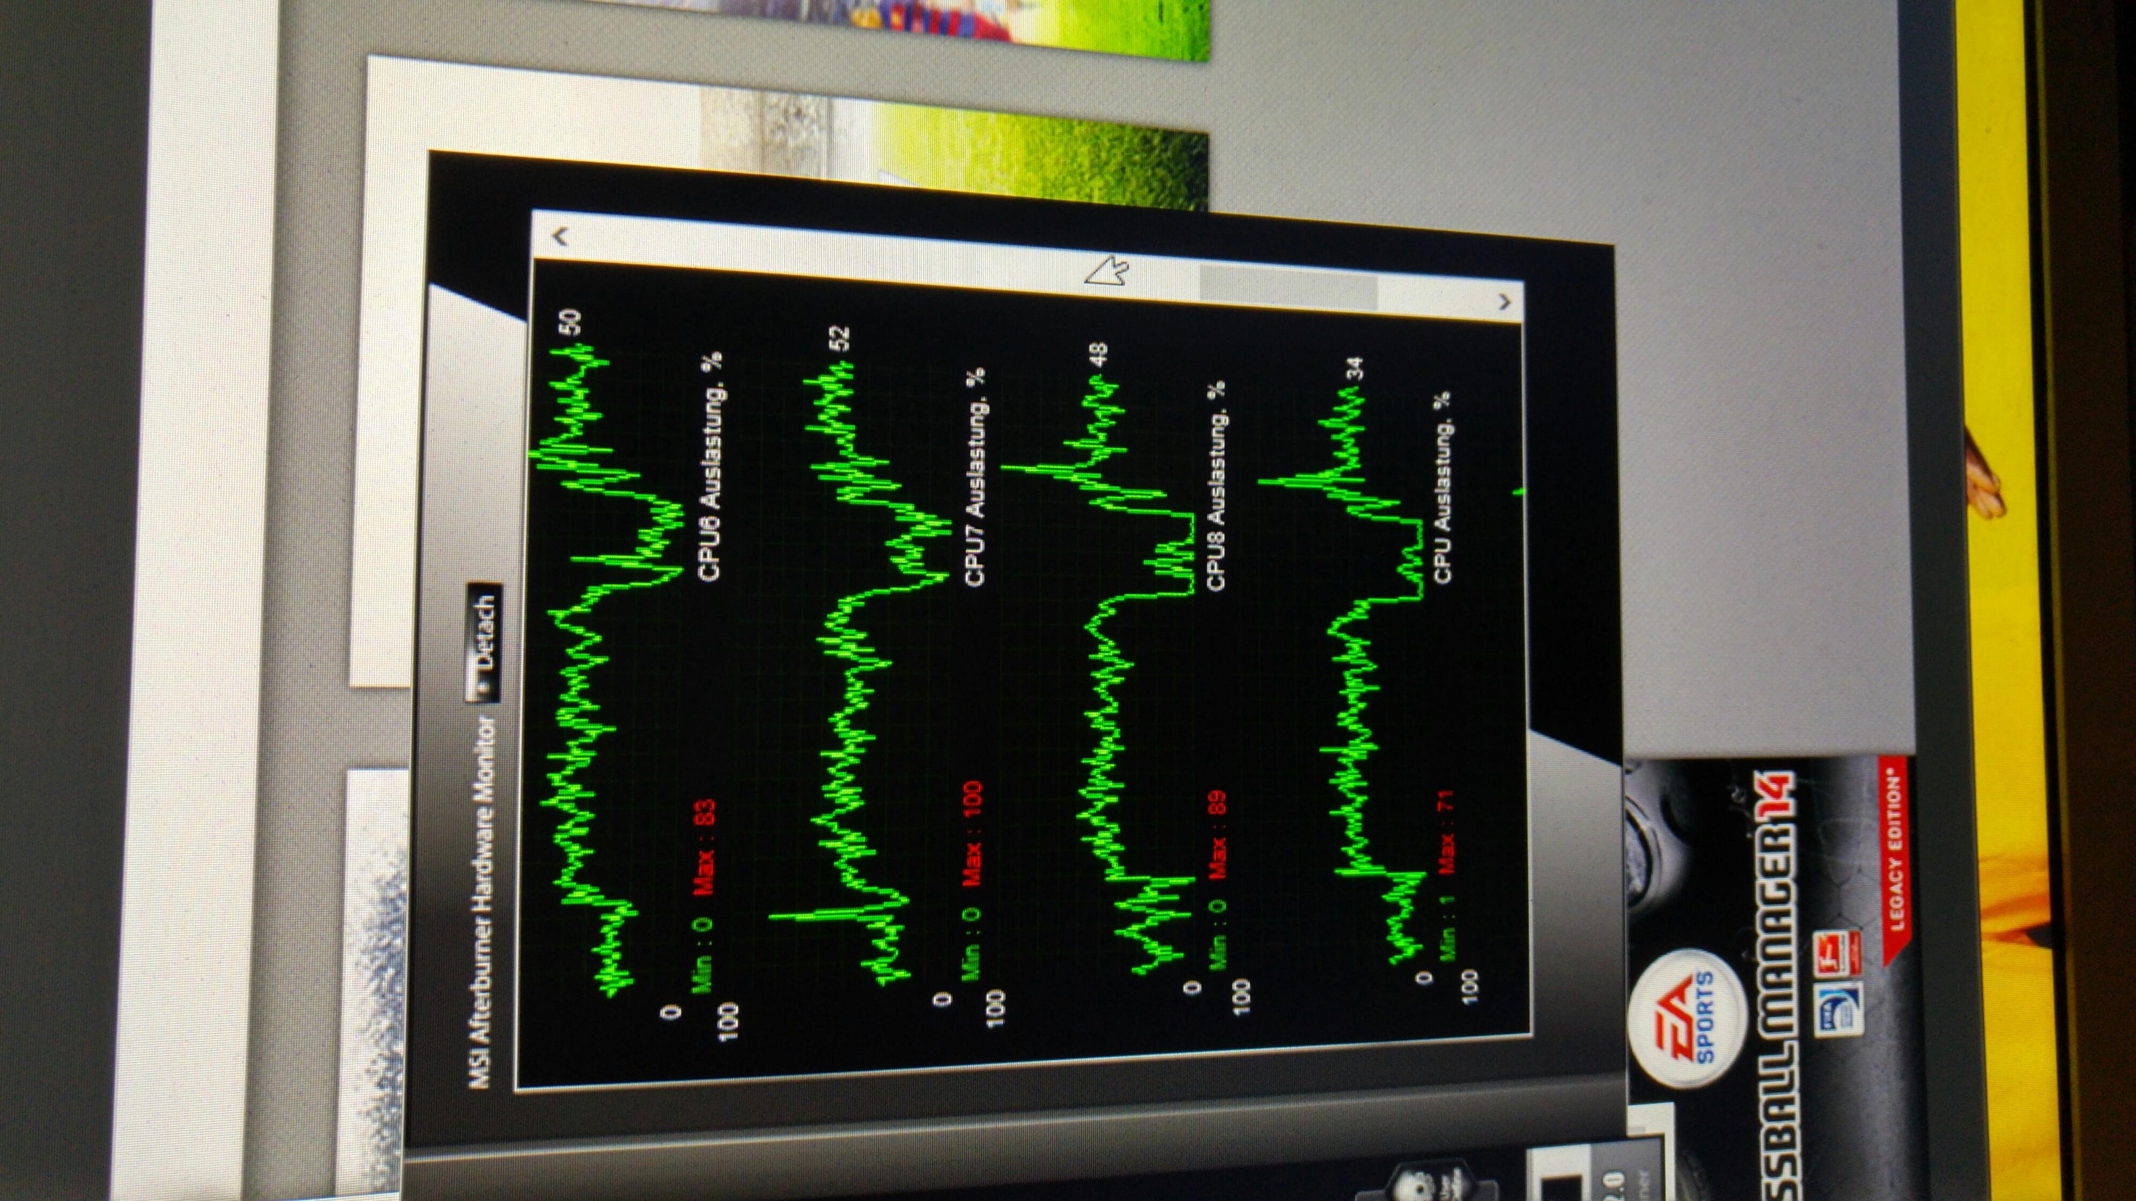Click the current value 52 on CPU7
Viewport: 2136px width, 1201px height.
coord(838,340)
